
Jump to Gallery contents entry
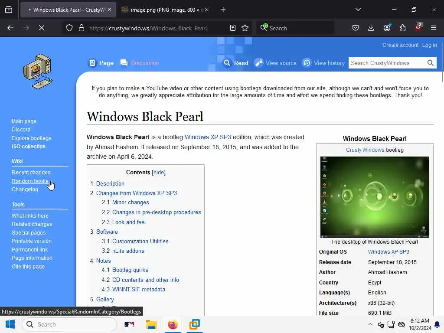tap(105, 299)
